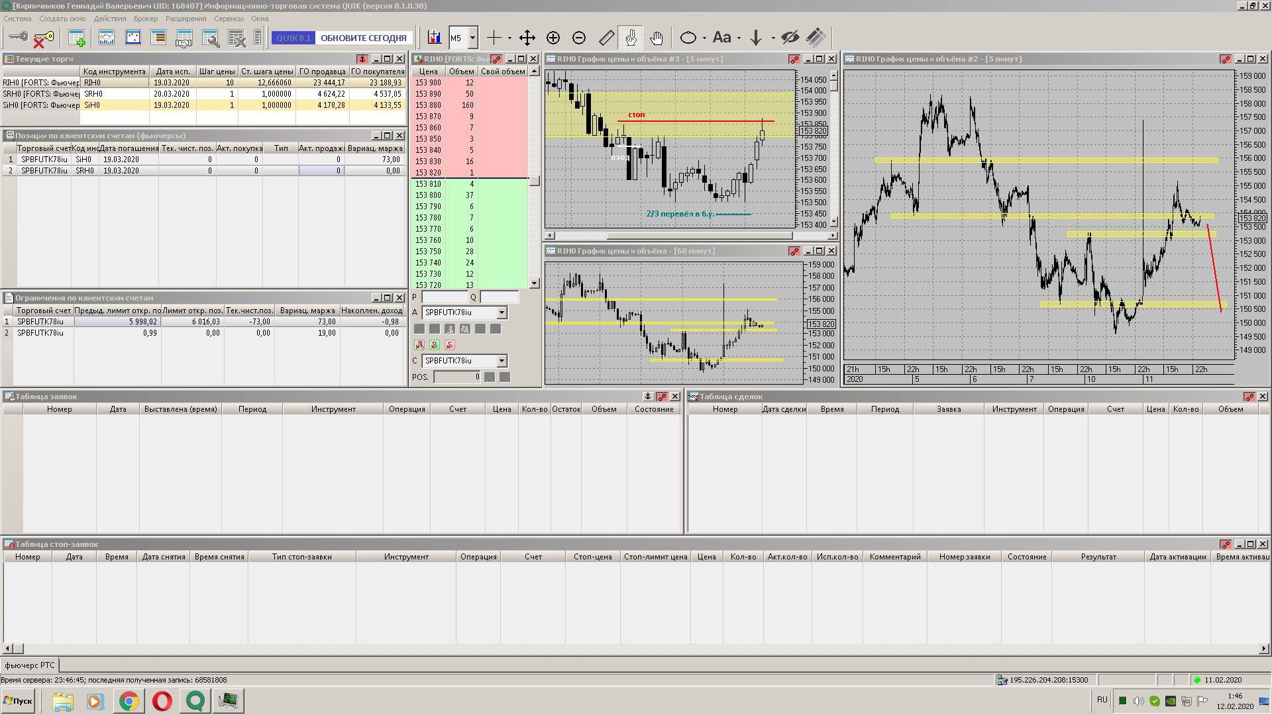Screen dimensions: 1272x715
Task: Select the open hand pan tool
Action: [x=656, y=38]
